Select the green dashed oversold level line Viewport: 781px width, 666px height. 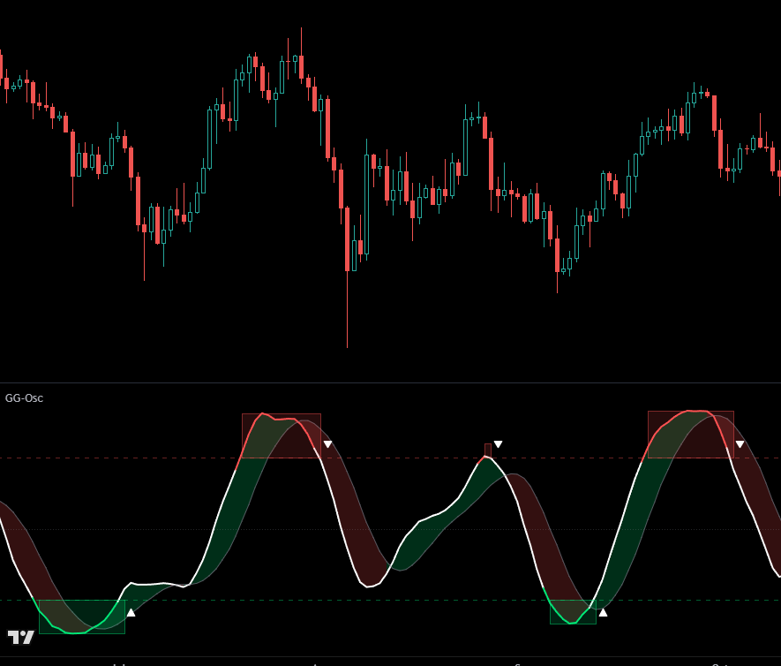pyautogui.click(x=390, y=601)
